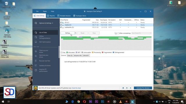The height and width of the screenshot is (104, 186).
Task: Open the Shut Down PC dropdown
Action: (x=142, y=33)
